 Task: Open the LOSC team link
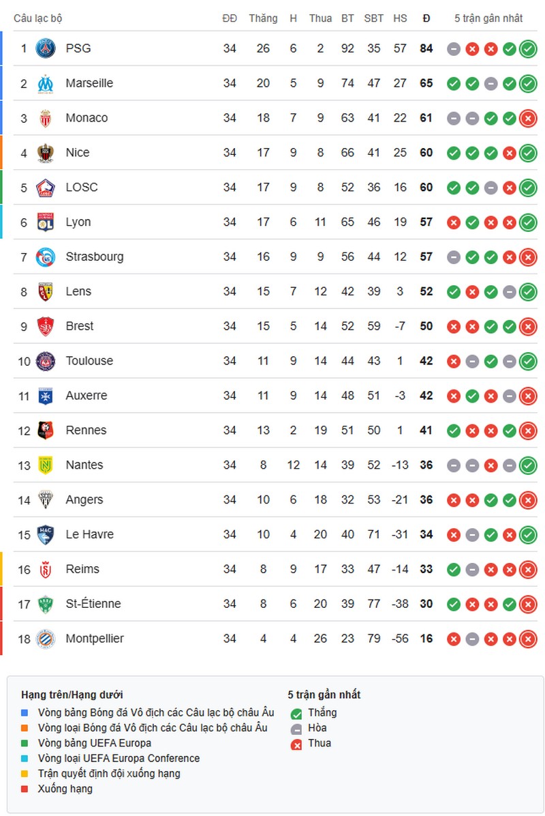coord(82,188)
